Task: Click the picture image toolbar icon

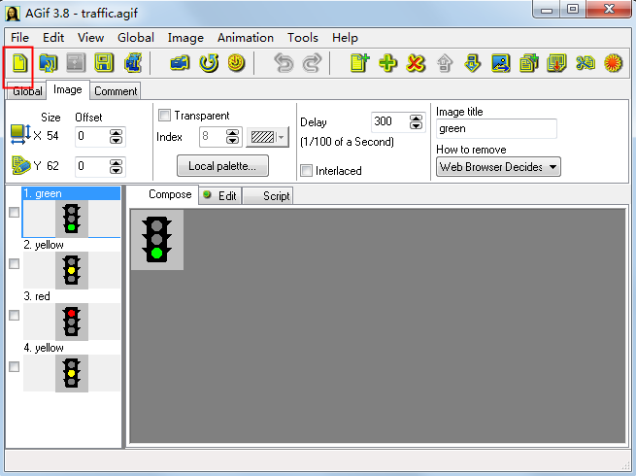Action: coord(500,63)
